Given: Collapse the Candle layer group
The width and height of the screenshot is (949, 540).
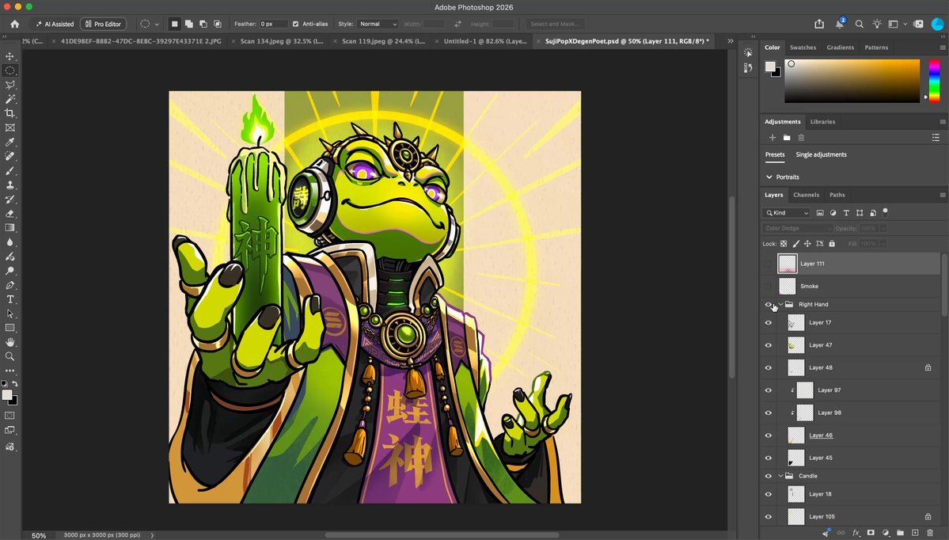Looking at the screenshot, I should (780, 476).
